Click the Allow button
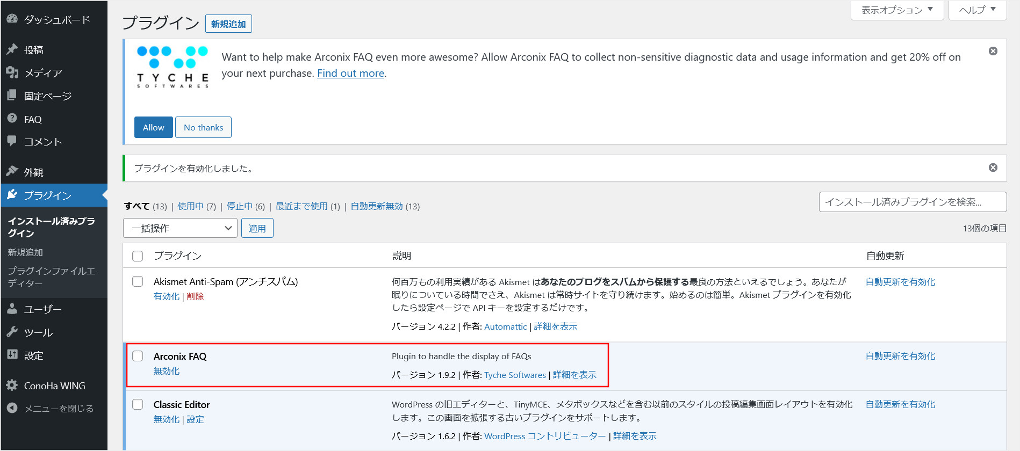 point(154,127)
